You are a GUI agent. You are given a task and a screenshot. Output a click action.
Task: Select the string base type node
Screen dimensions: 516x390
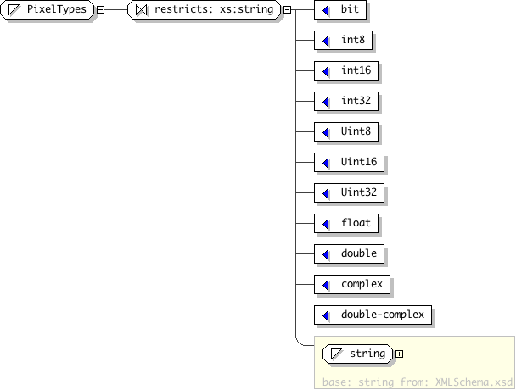tap(358, 354)
